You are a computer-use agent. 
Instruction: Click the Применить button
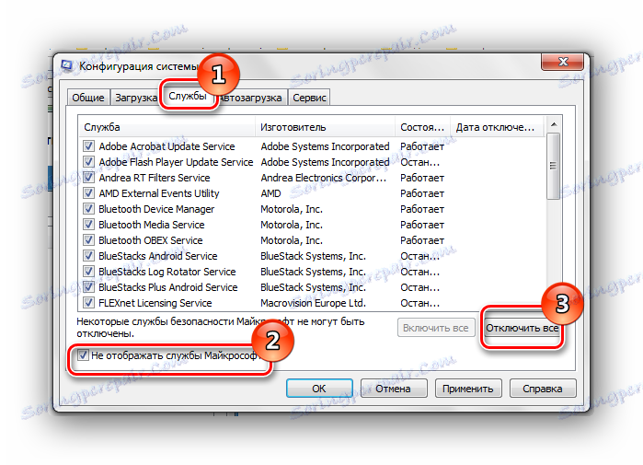468,389
